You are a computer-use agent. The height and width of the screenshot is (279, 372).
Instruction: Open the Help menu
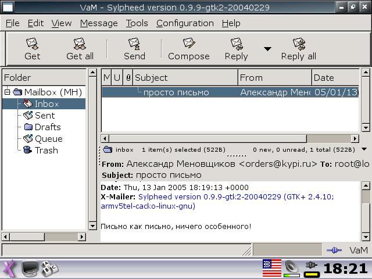[x=231, y=23]
